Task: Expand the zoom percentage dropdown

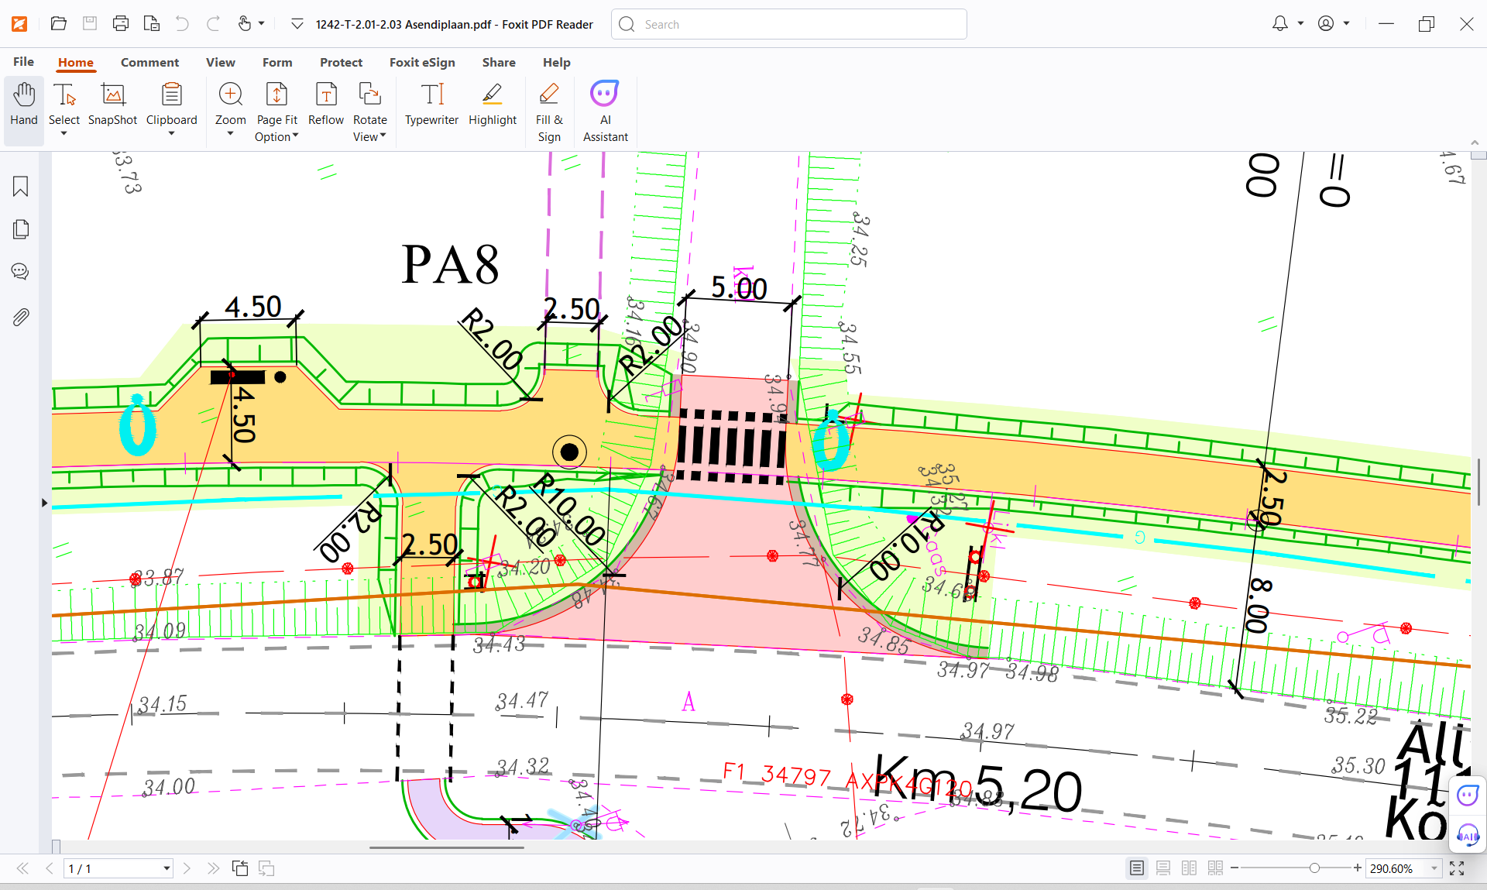Action: coord(1434,868)
